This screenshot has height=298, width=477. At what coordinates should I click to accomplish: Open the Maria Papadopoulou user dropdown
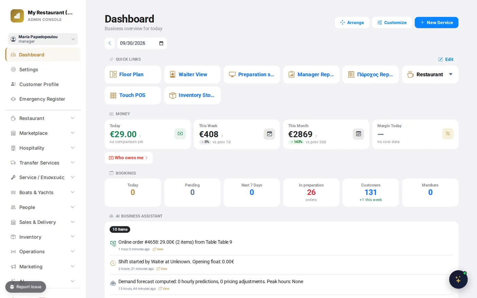pyautogui.click(x=43, y=39)
